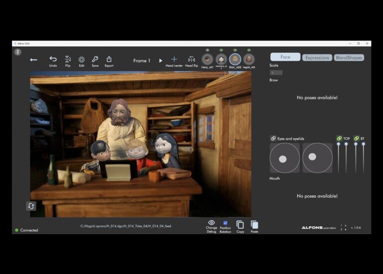Open Edit gear settings
This screenshot has height=274, width=383.
pyautogui.click(x=81, y=59)
